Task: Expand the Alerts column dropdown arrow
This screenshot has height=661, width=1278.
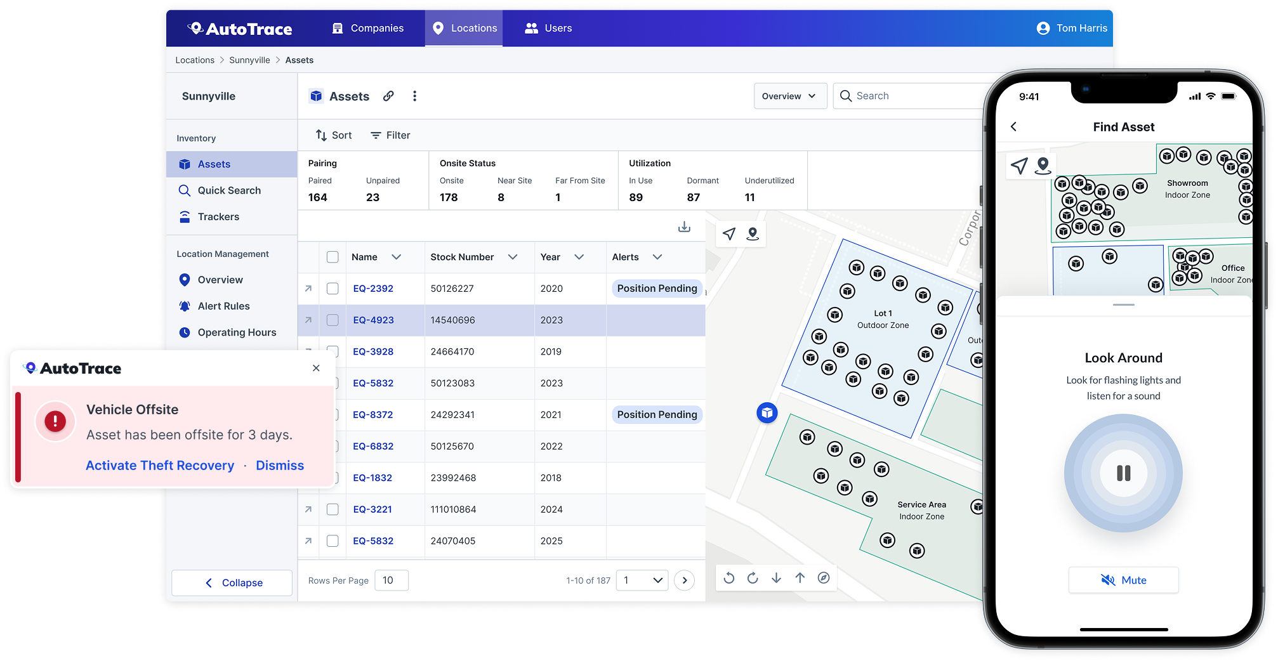Action: click(x=657, y=257)
